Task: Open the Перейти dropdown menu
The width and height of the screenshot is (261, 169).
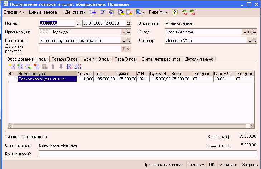Action: pyautogui.click(x=158, y=12)
